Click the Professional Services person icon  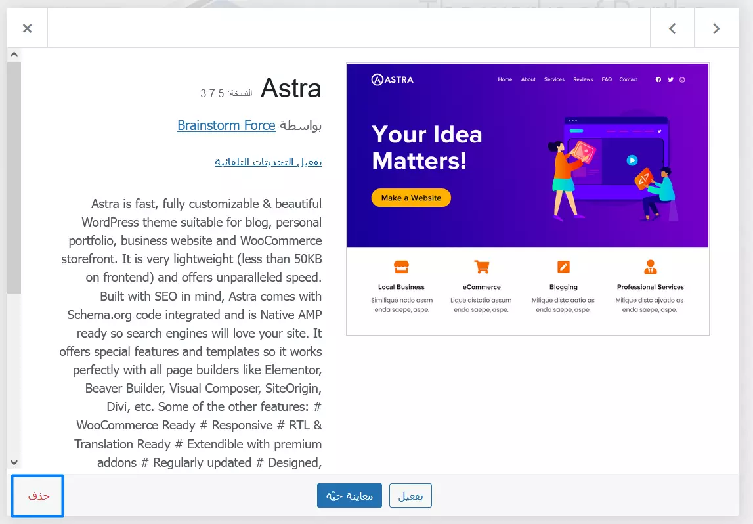tap(651, 267)
